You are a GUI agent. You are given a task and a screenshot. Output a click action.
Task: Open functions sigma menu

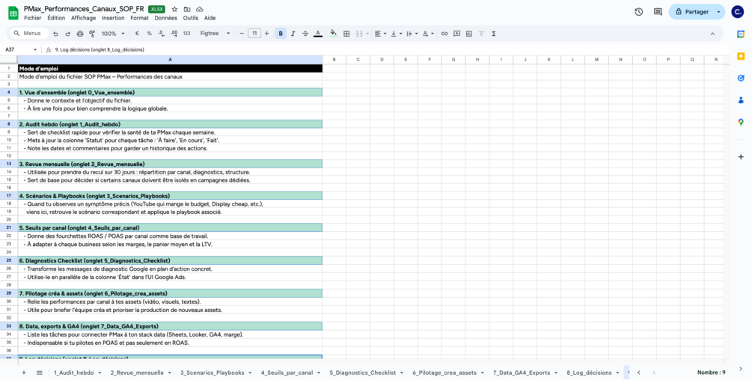(x=494, y=34)
